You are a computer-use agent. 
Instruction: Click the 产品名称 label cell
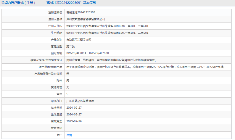point(33,40)
